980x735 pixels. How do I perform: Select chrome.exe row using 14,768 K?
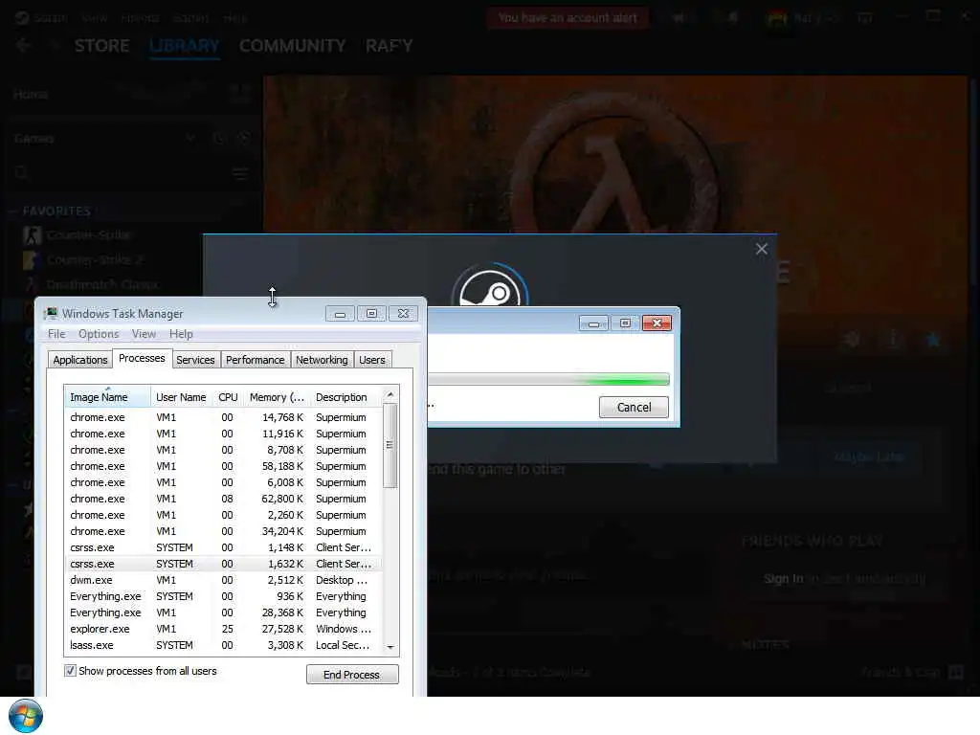coord(223,417)
